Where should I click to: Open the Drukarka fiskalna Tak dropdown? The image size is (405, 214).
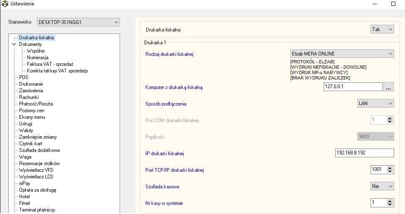(382, 29)
